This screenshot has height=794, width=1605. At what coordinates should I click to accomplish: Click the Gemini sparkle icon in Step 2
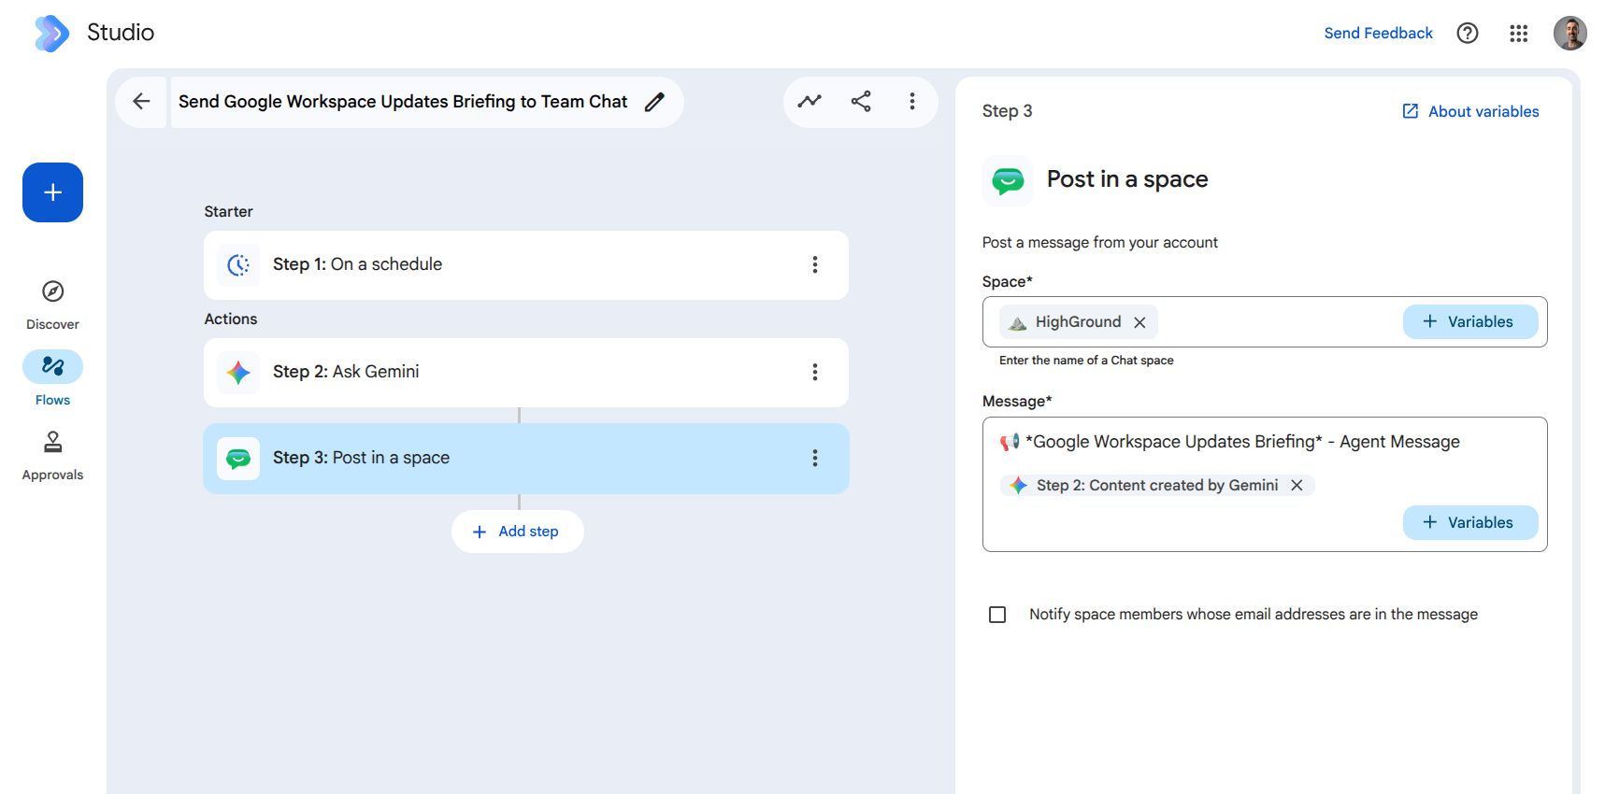pyautogui.click(x=238, y=373)
